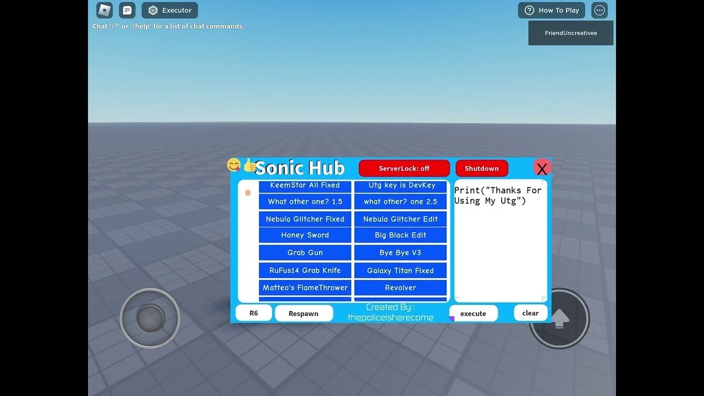Image resolution: width=704 pixels, height=396 pixels.
Task: Focus the script text box containing Print
Action: 501,241
